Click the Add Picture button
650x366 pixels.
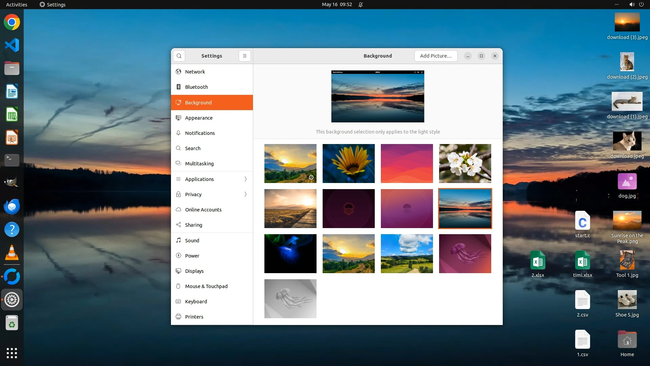click(x=436, y=56)
